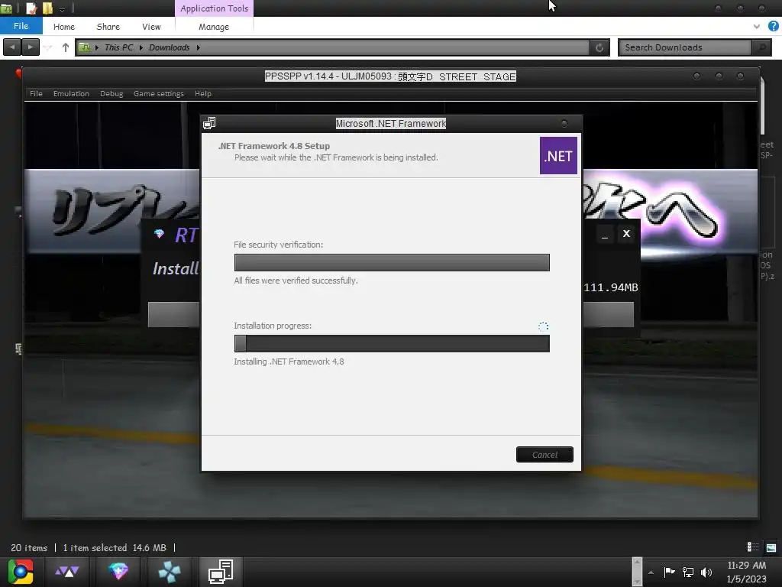This screenshot has width=782, height=587.
Task: Open the View ribbon tab
Action: (x=151, y=27)
